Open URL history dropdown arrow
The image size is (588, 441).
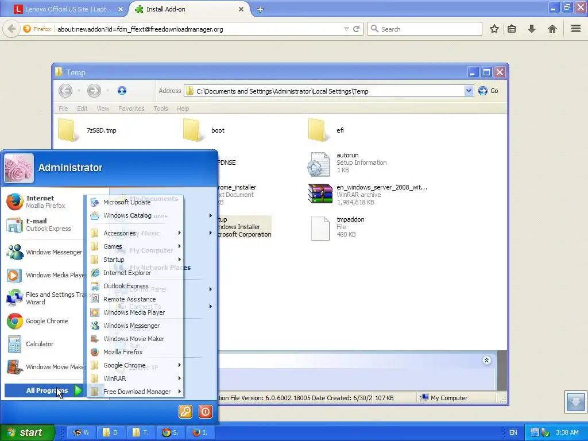click(x=346, y=29)
